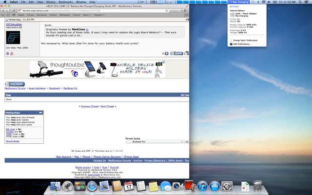This screenshot has height=195, width=312.
Task: Open Mission Control in the Dock
Action: point(80,186)
